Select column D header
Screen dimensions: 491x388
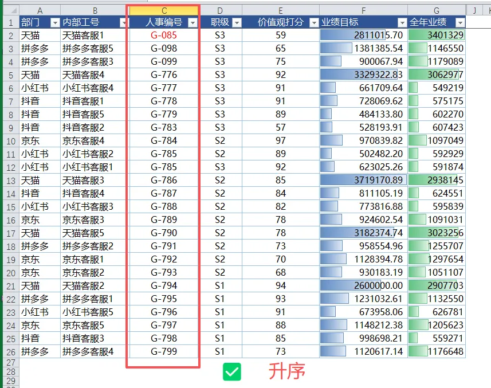click(x=220, y=11)
